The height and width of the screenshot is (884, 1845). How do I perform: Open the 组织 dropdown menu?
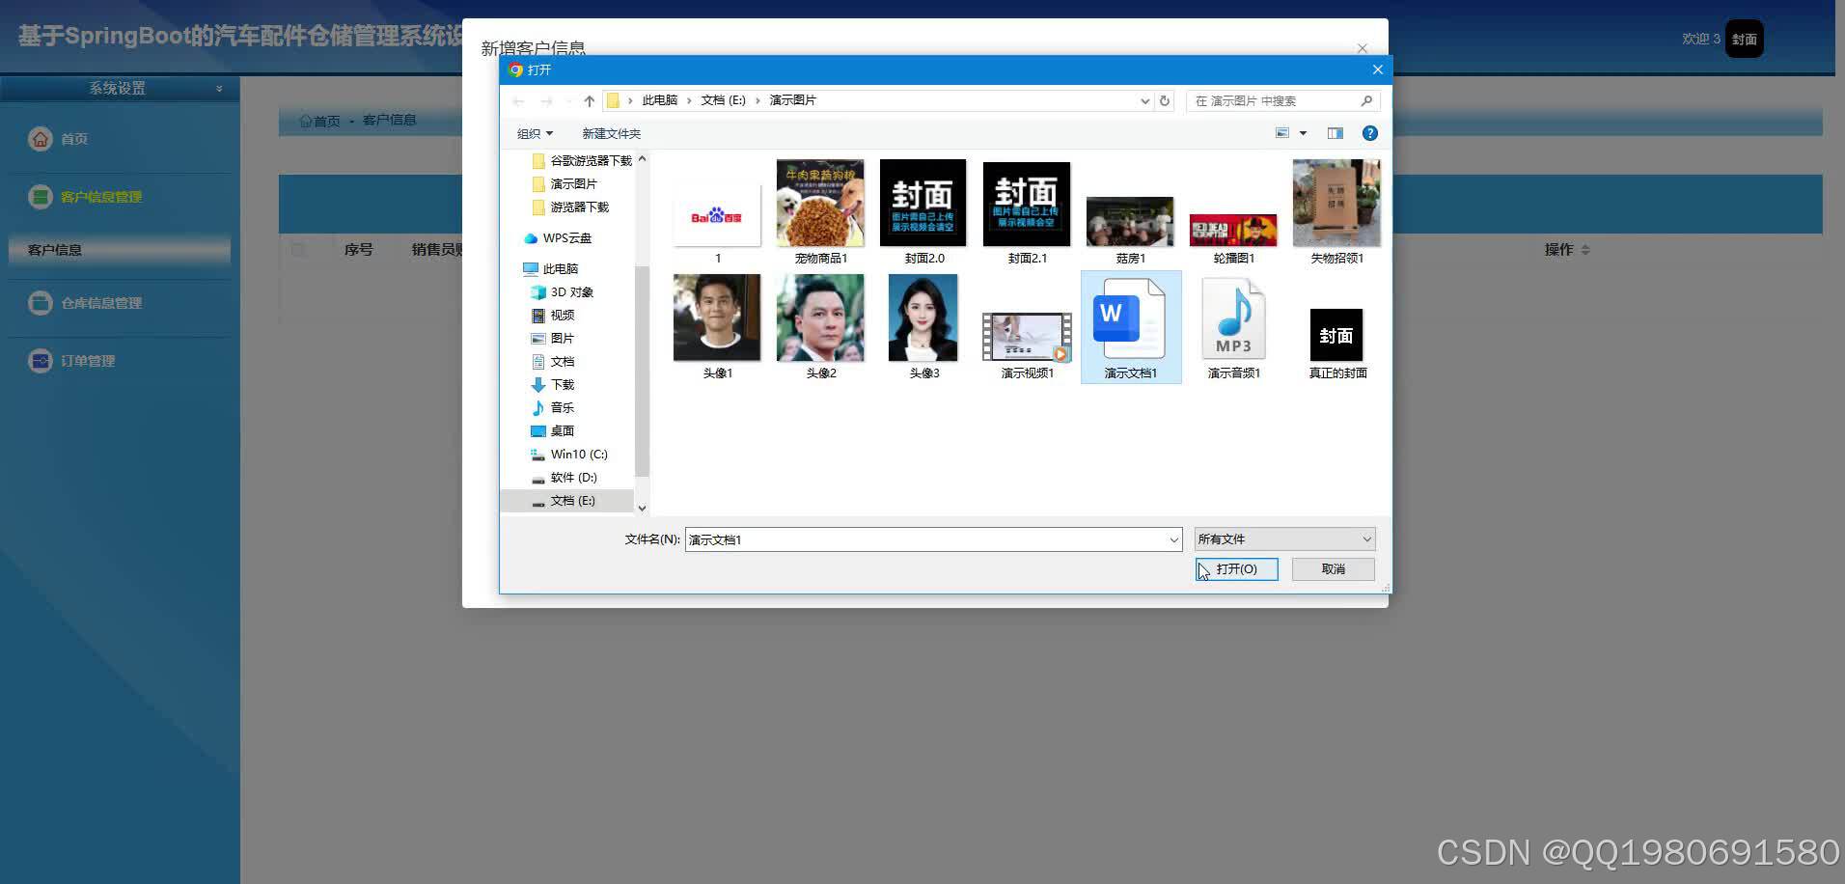[x=534, y=133]
